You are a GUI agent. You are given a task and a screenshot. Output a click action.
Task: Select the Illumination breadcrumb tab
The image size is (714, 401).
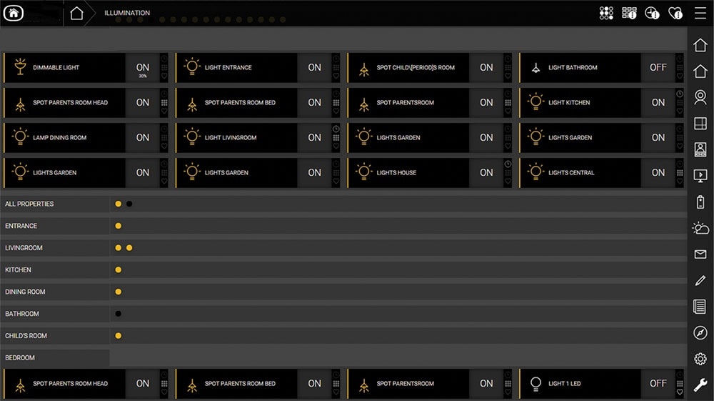[x=127, y=13]
